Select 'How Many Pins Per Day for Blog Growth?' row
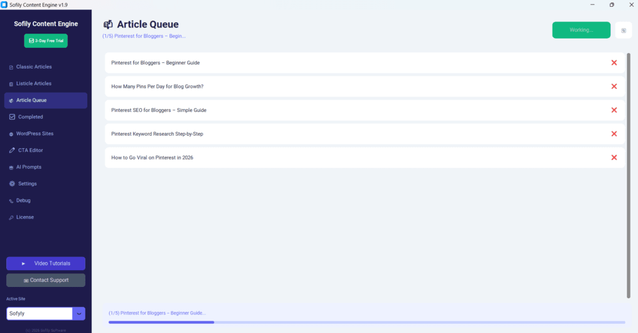 [x=364, y=86]
